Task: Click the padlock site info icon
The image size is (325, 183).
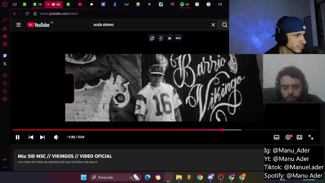Action: tap(35, 14)
